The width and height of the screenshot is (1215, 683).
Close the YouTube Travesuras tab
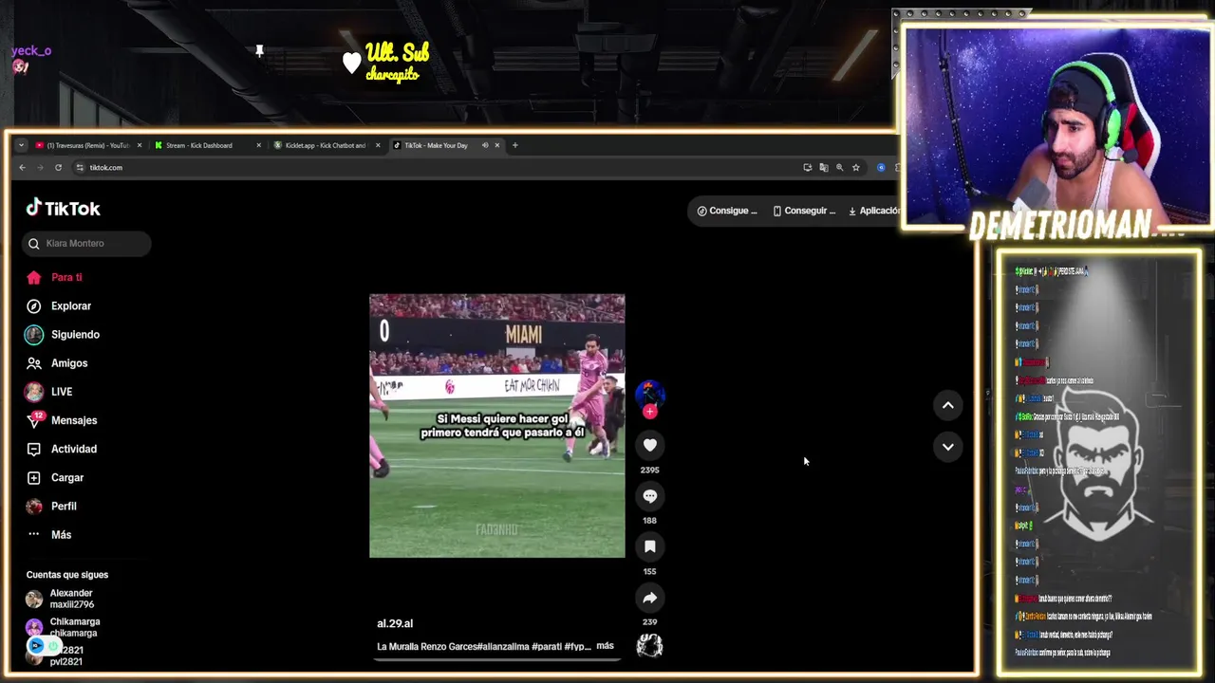[140, 145]
